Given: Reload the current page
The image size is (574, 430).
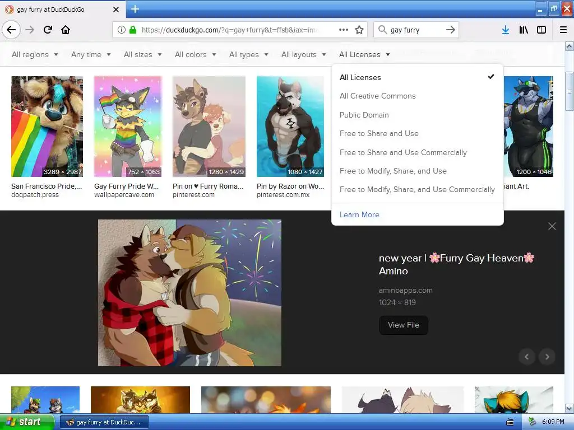Looking at the screenshot, I should coord(48,30).
